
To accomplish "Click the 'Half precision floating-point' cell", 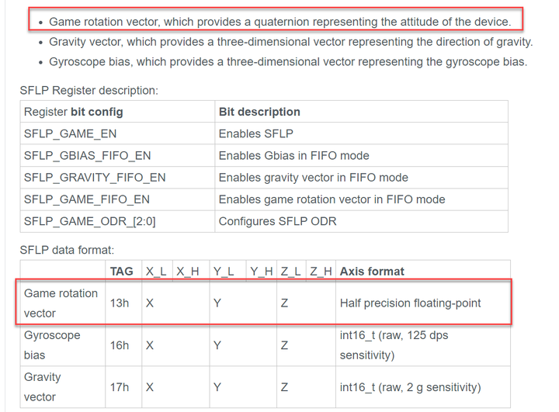I will (410, 303).
